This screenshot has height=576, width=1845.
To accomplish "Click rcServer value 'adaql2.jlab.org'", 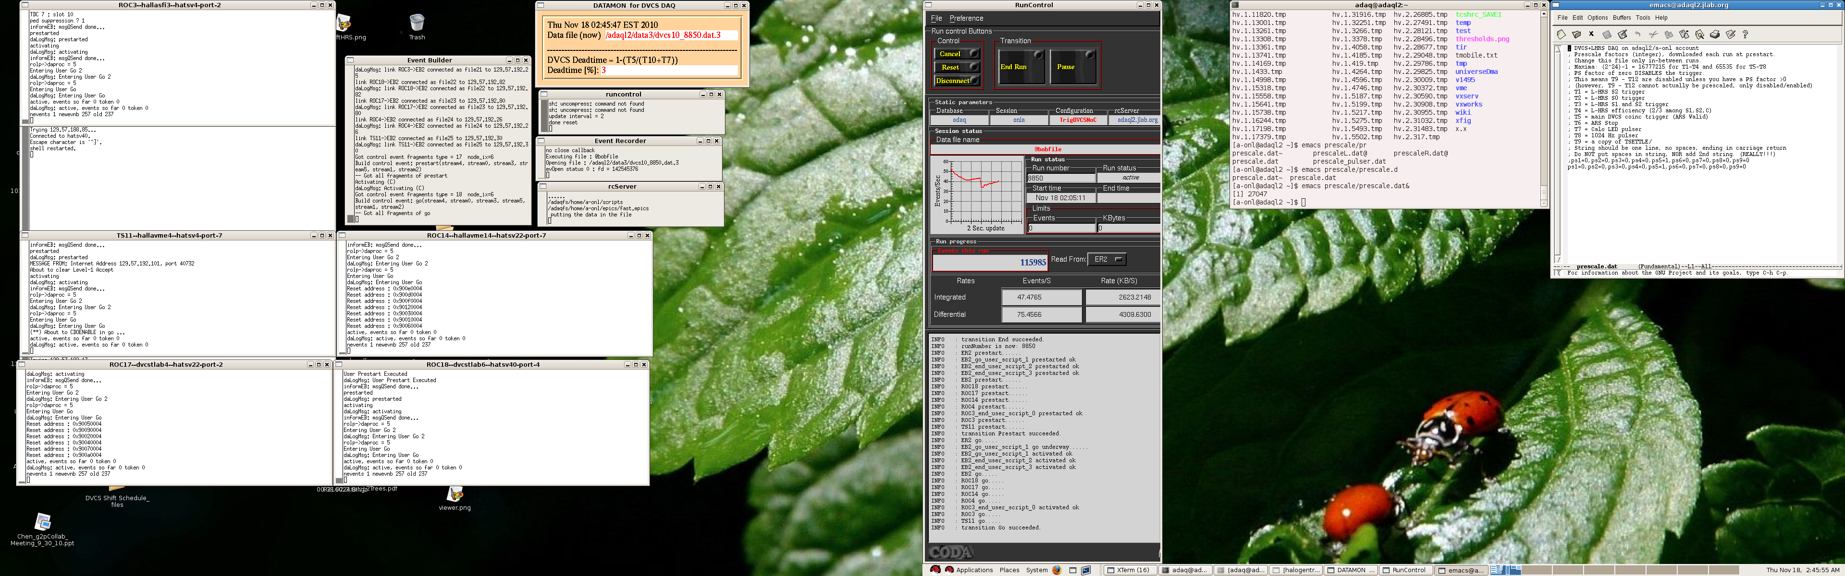I will point(1137,120).
